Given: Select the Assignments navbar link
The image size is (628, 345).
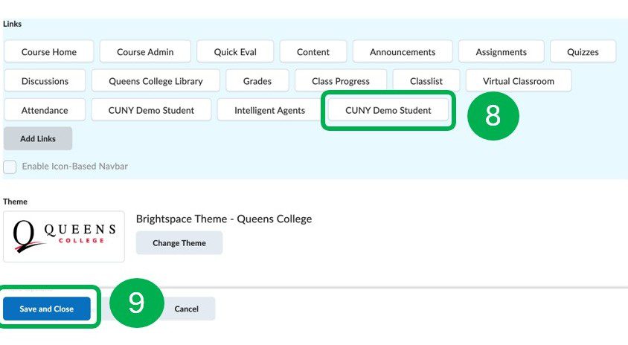Looking at the screenshot, I should 501,51.
